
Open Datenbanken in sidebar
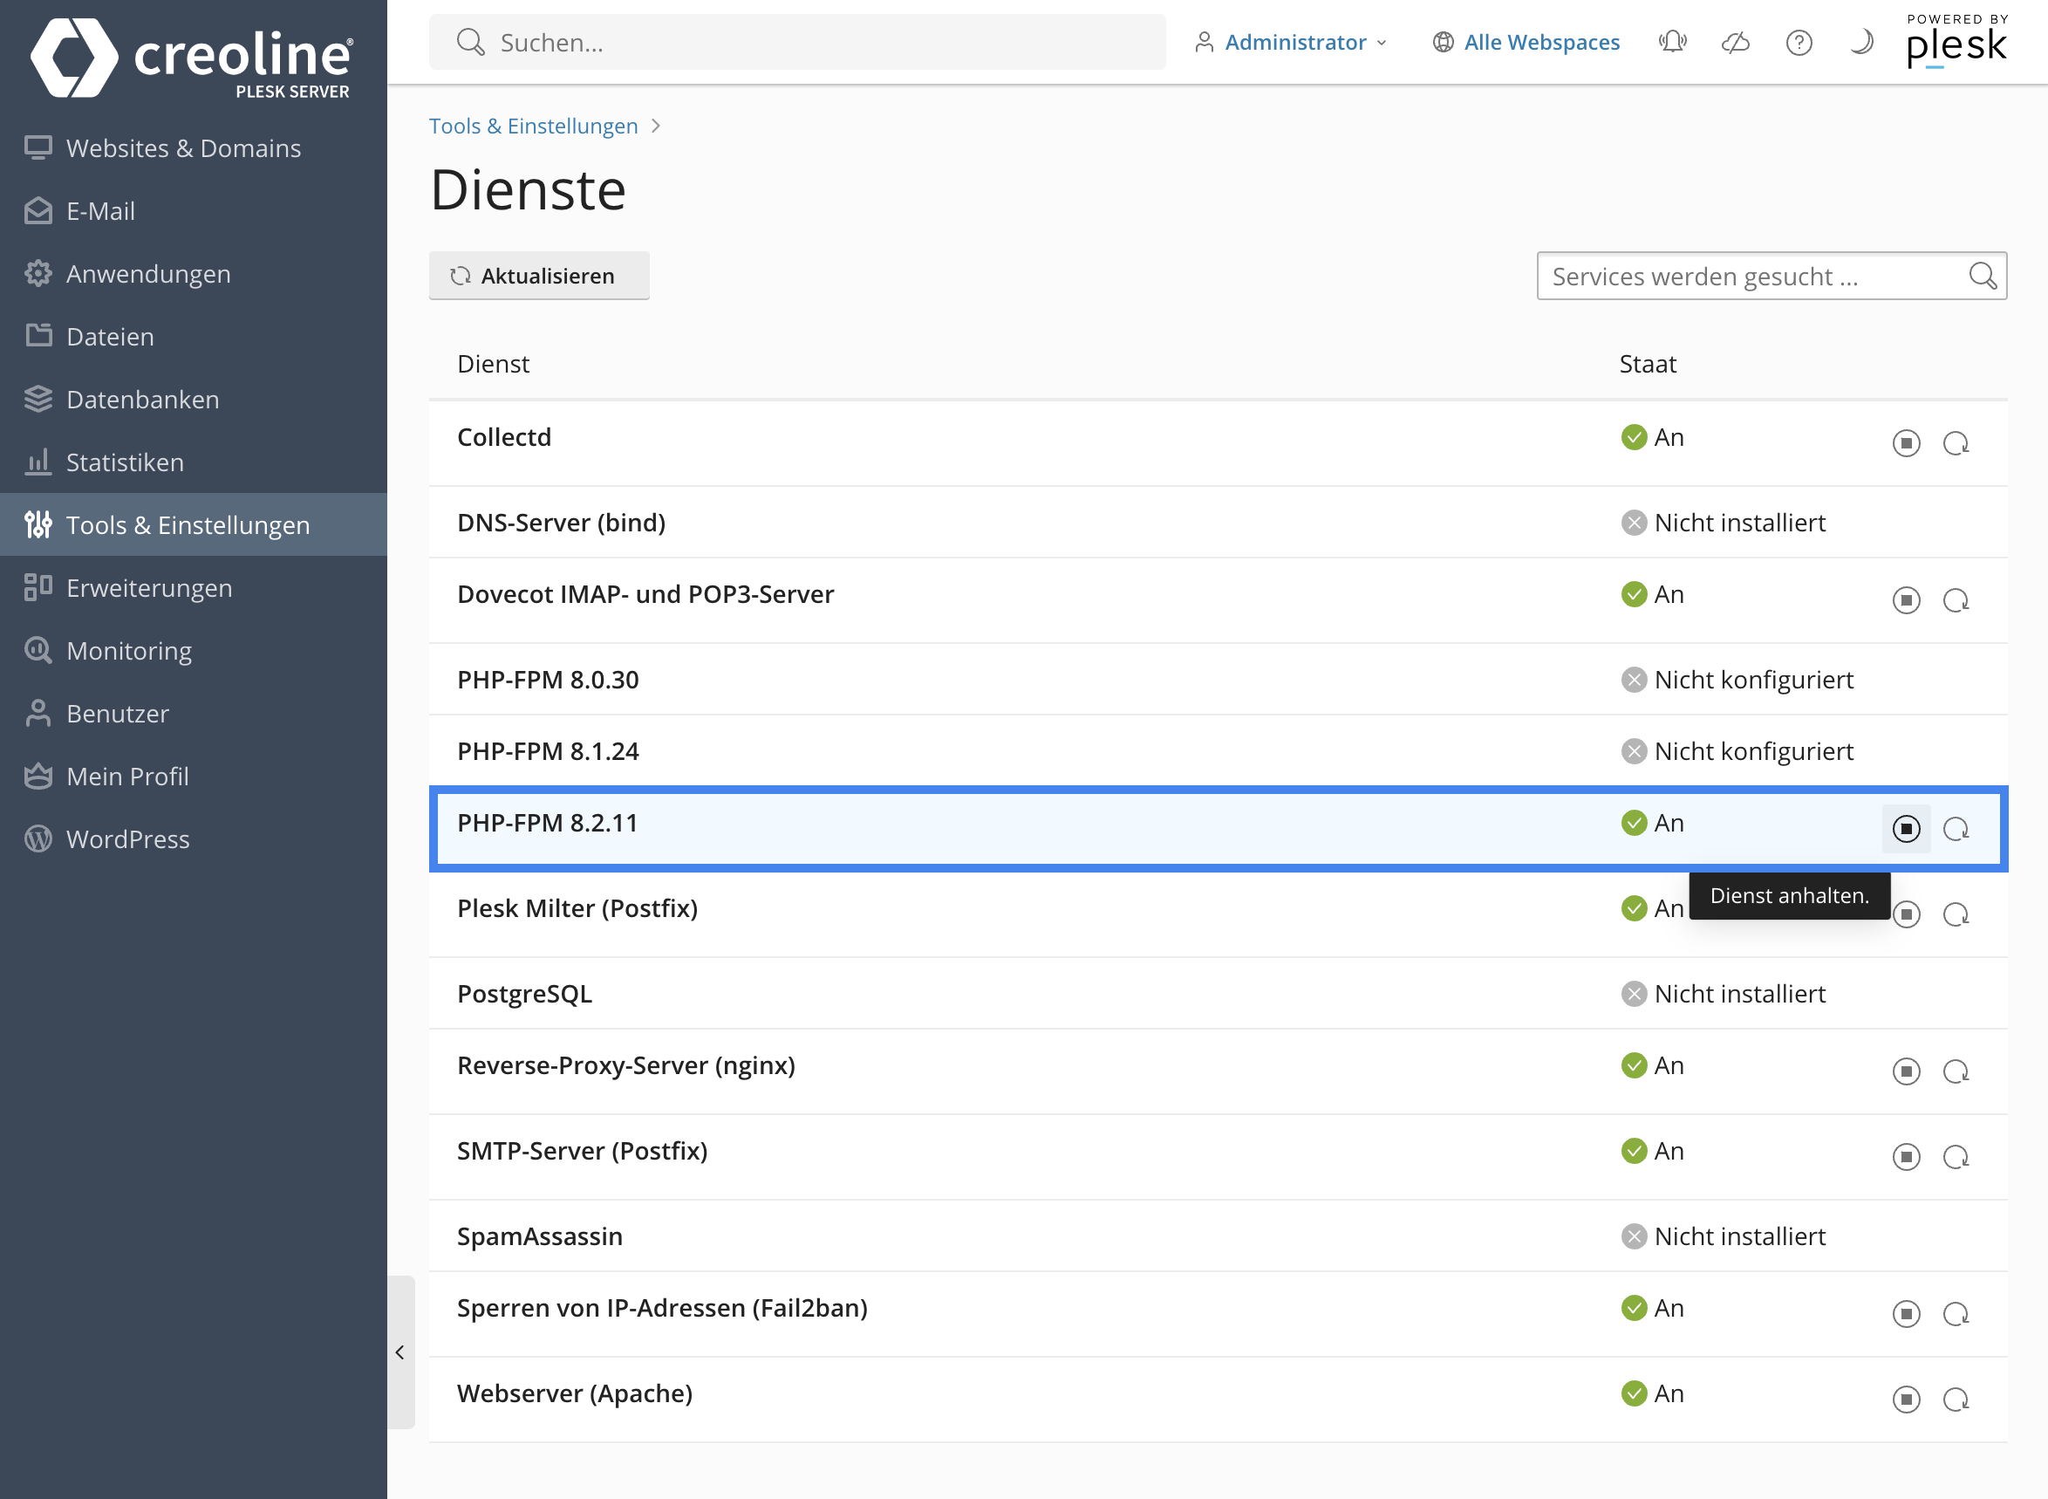pyautogui.click(x=193, y=399)
